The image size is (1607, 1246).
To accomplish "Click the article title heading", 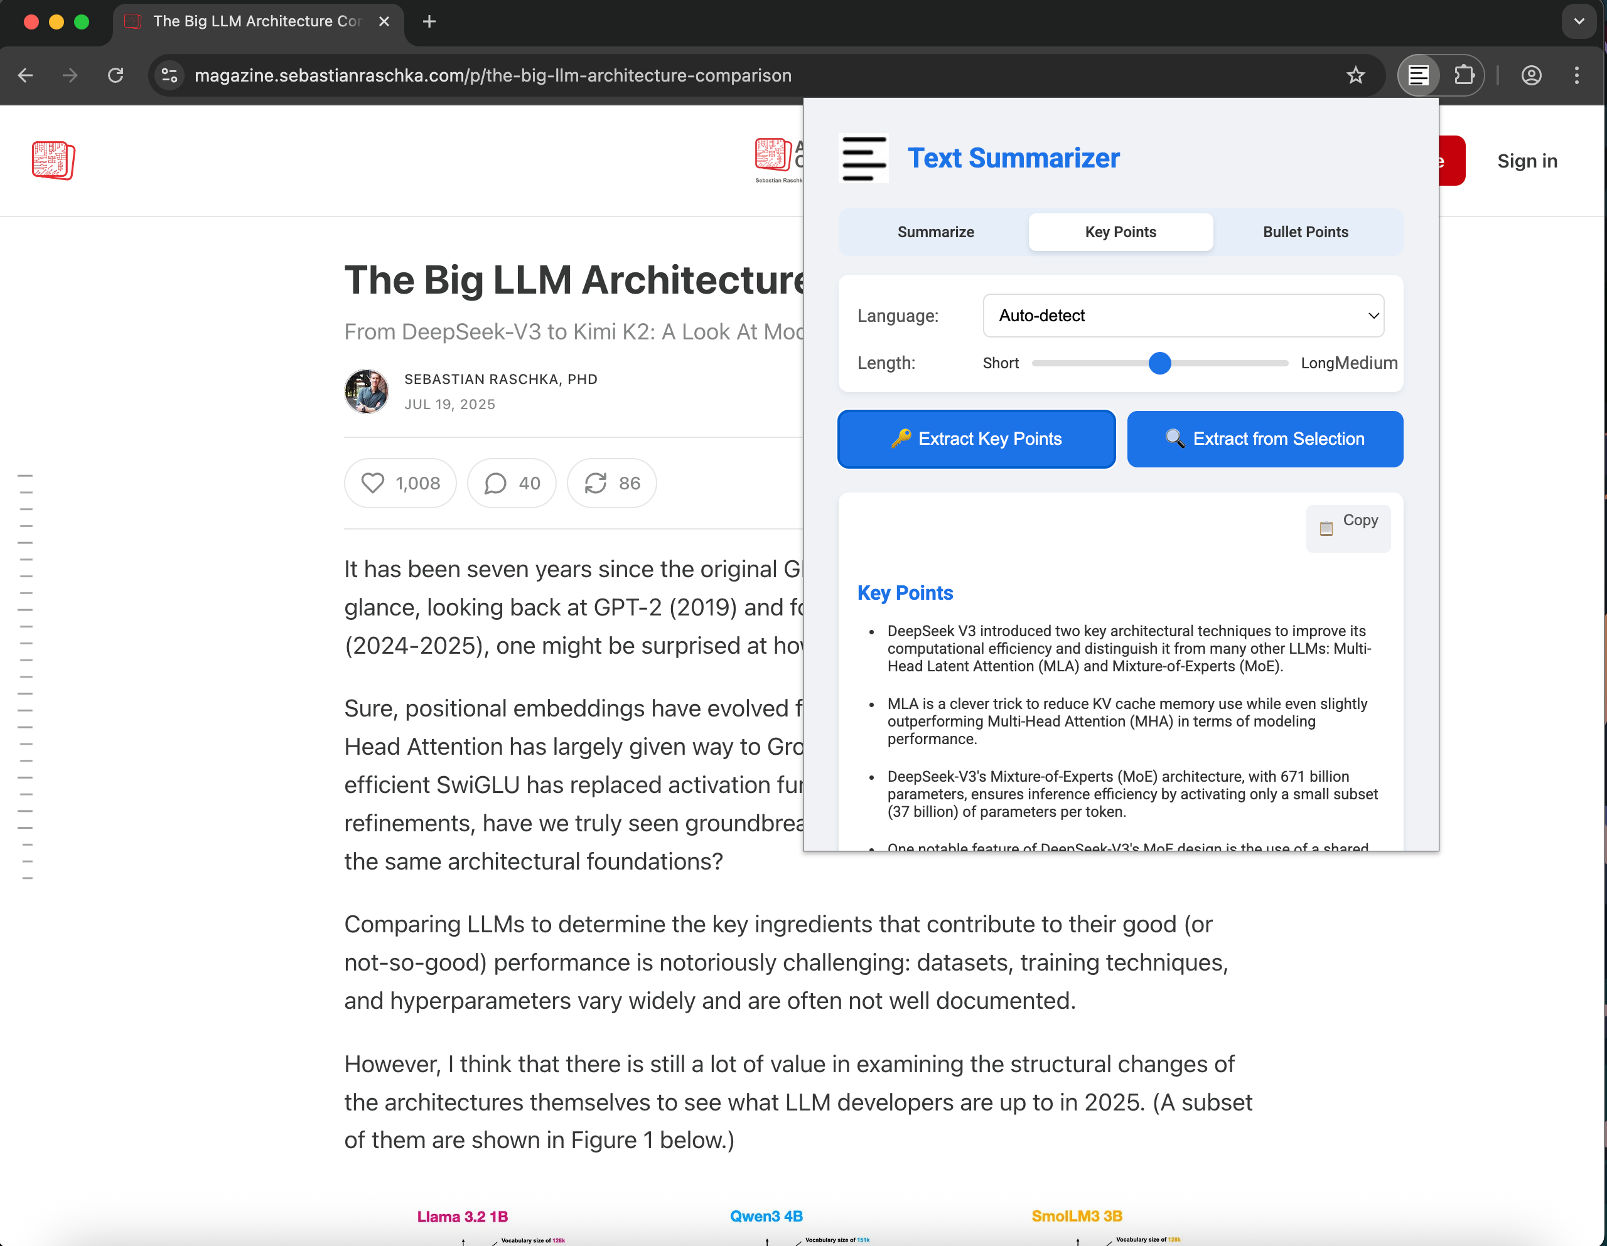I will tap(574, 280).
